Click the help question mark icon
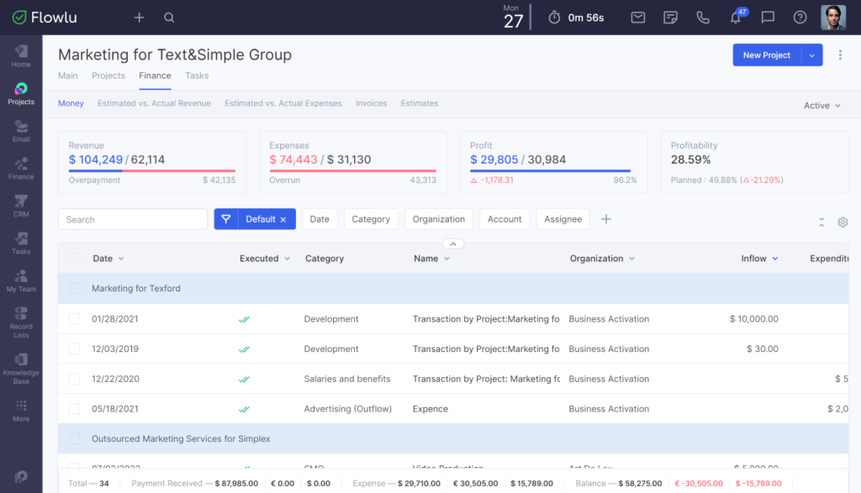The height and width of the screenshot is (493, 861). pyautogui.click(x=800, y=18)
